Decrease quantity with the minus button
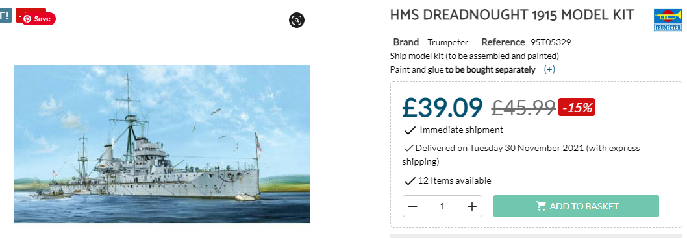 pos(413,206)
